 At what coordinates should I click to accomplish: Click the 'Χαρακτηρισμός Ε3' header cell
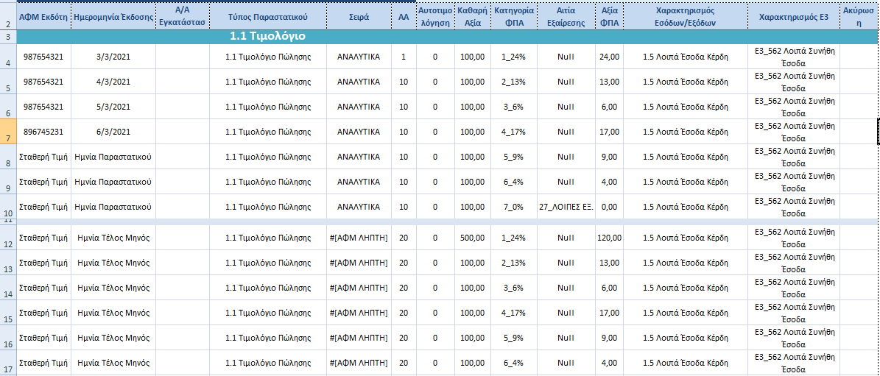click(793, 16)
